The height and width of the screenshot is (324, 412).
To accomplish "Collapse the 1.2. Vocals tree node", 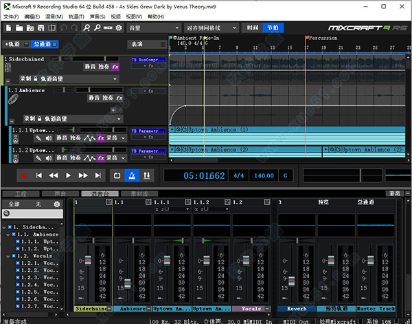I will point(8,256).
